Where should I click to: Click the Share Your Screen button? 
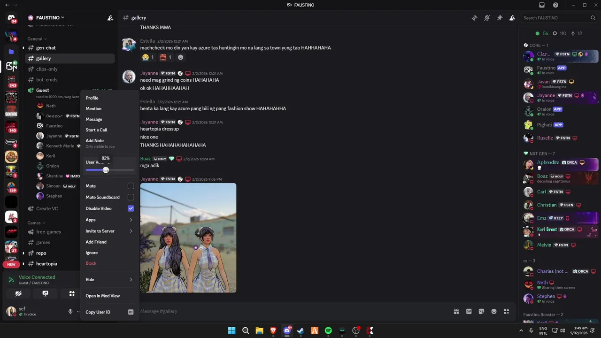[x=45, y=293]
